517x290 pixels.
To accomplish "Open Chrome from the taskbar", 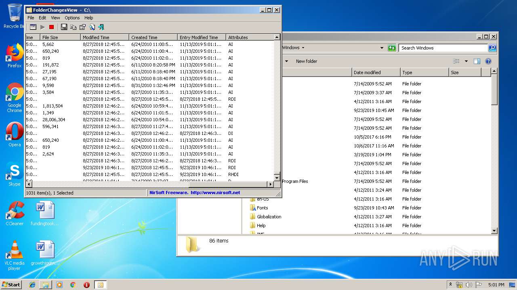I will (x=73, y=285).
